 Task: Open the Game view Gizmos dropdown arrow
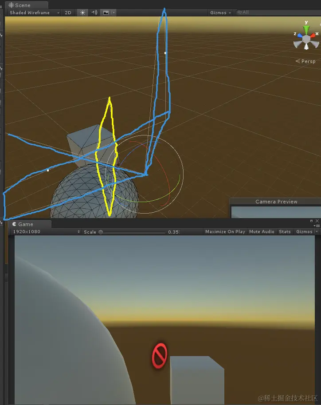[317, 232]
